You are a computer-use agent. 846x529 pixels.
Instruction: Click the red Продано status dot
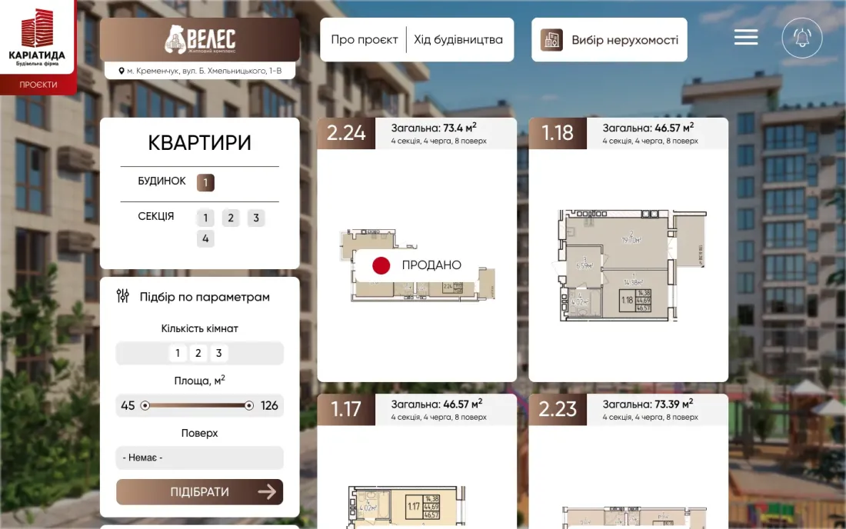pos(381,264)
